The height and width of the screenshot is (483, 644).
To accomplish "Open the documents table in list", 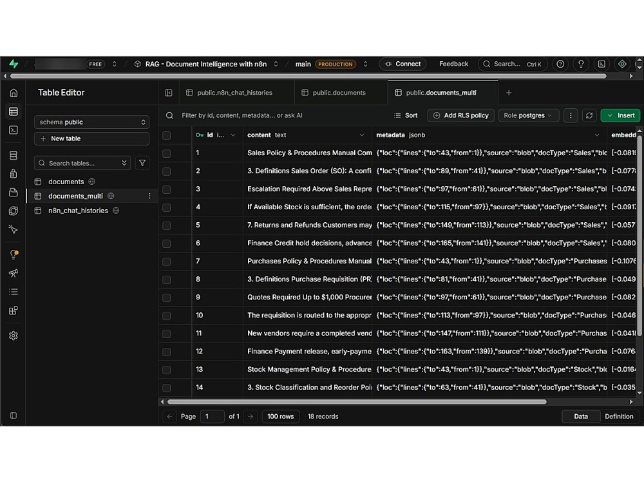I will (66, 182).
